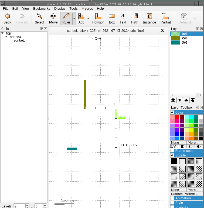Image resolution: width=204 pixels, height=208 pixels.
Task: Click the (Default) technology button
Action: (x=184, y=19)
